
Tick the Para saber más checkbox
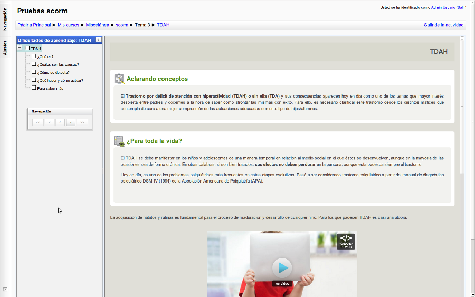tap(34, 88)
